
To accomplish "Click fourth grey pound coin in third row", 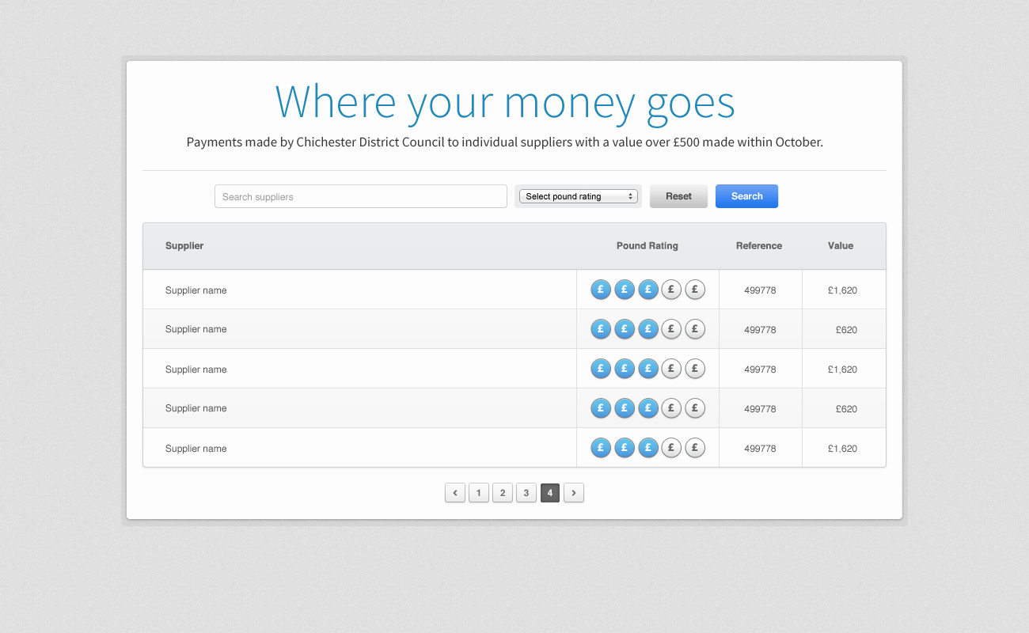I will 671,369.
